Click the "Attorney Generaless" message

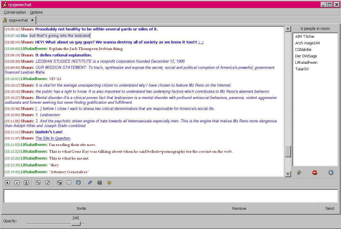(x=69, y=172)
